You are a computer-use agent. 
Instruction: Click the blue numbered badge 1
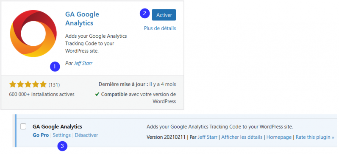coord(55,67)
